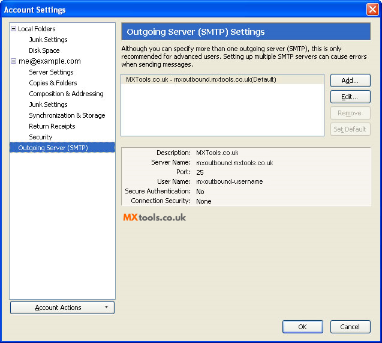Open Return Receipts settings
This screenshot has height=343, width=382.
52,126
